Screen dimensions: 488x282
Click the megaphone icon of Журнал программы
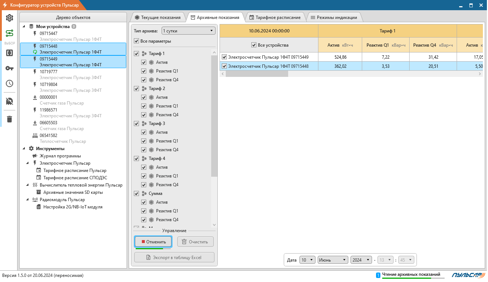tap(35, 156)
